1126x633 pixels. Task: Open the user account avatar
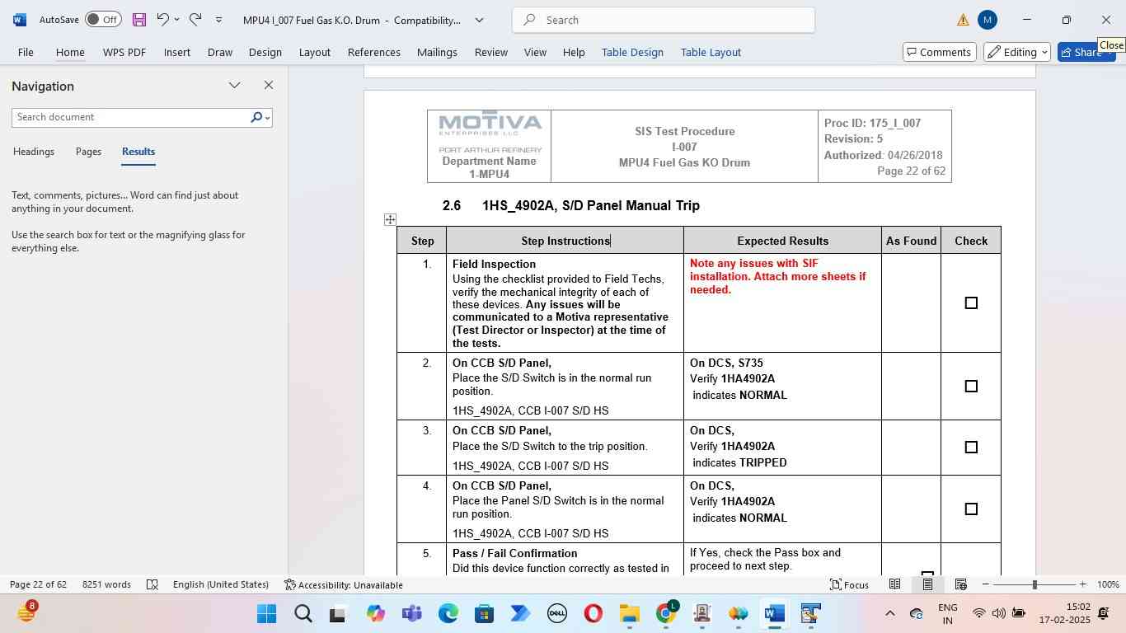tap(988, 20)
